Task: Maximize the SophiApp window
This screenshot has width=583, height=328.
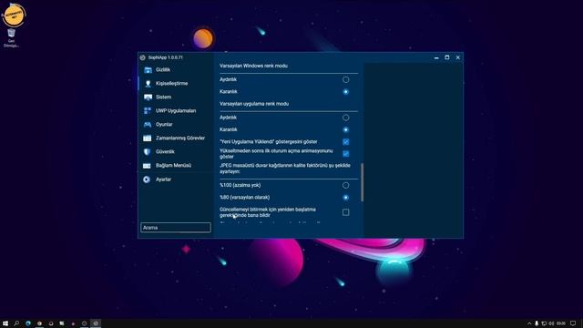Action: [x=447, y=57]
